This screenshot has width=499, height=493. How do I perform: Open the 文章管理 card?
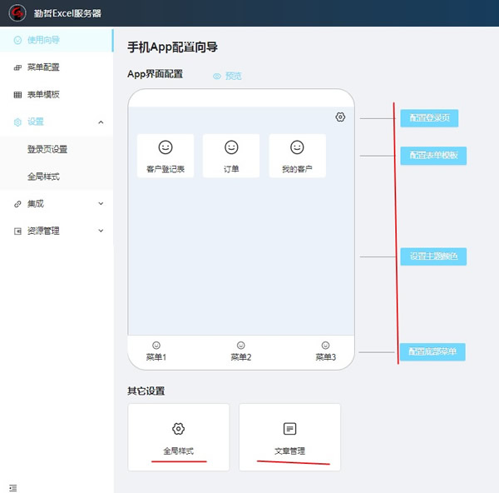click(x=289, y=437)
